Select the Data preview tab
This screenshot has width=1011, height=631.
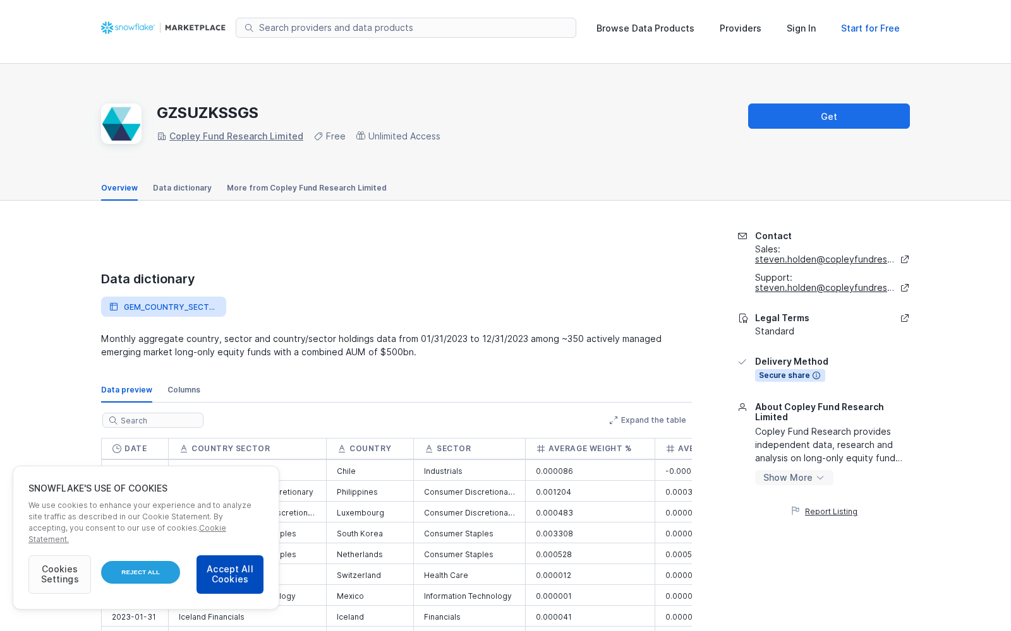[x=126, y=390]
